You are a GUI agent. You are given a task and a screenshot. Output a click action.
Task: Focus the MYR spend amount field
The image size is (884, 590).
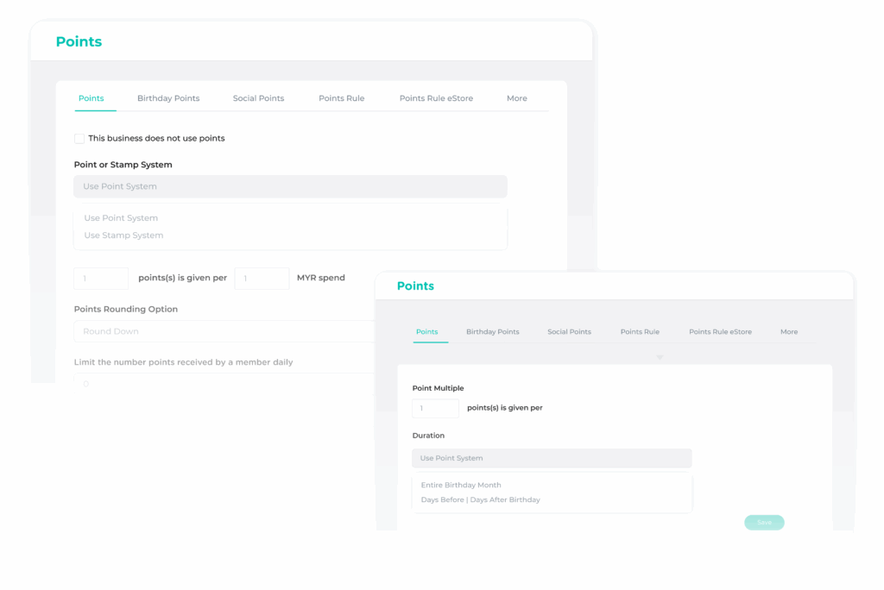tap(262, 279)
